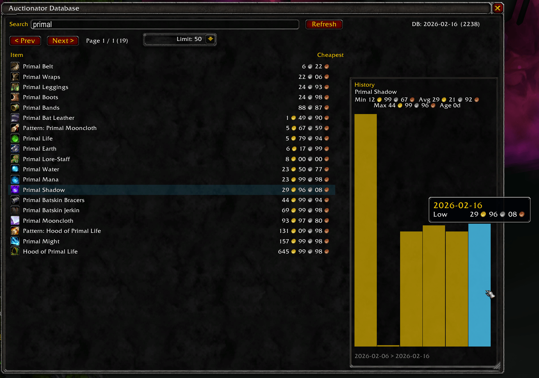
Task: Click the Pattern: Primal Mooncloth icon
Action: (15, 128)
